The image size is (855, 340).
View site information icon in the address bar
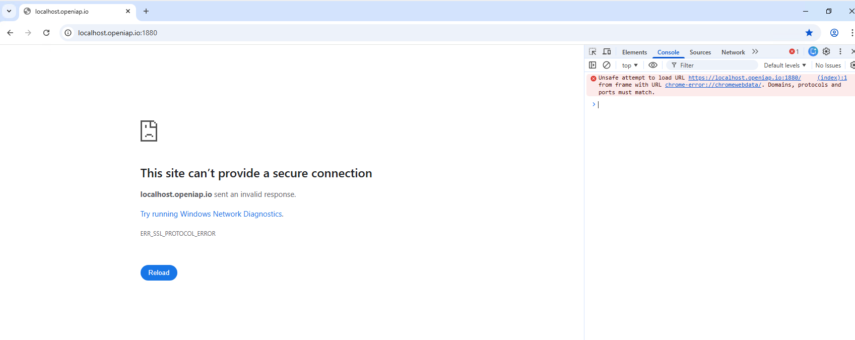pyautogui.click(x=68, y=33)
